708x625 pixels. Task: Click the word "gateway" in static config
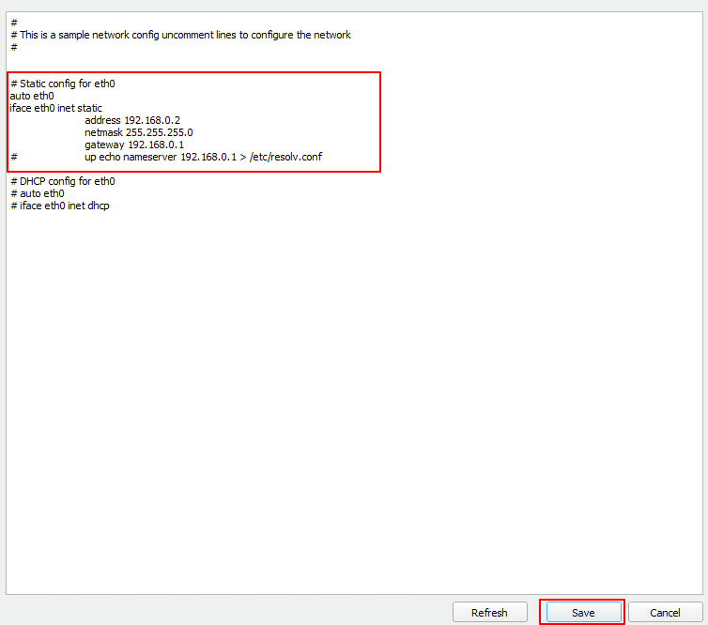point(104,145)
